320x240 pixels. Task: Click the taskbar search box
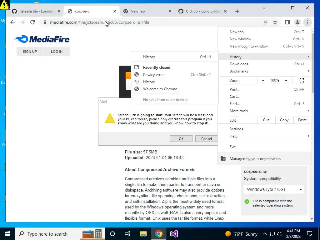point(60,234)
